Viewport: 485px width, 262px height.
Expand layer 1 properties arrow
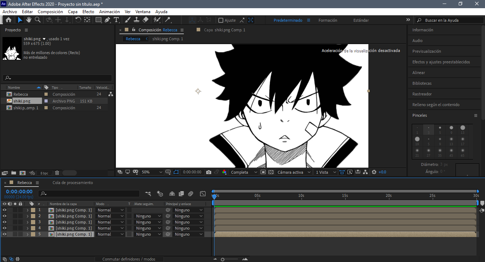tap(27, 210)
